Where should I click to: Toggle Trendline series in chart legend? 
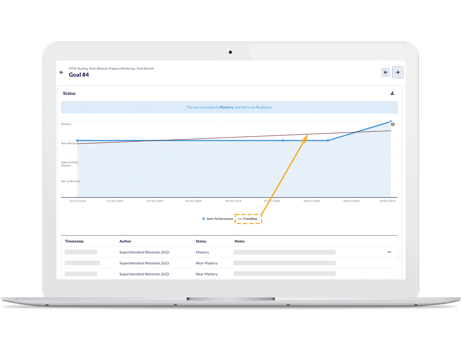[250, 219]
